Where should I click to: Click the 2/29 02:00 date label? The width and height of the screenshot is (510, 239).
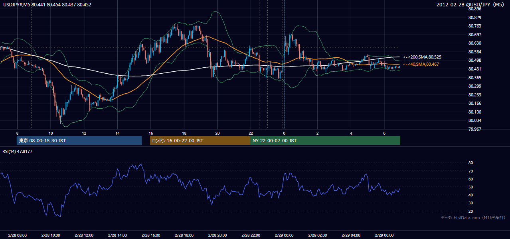318,235
